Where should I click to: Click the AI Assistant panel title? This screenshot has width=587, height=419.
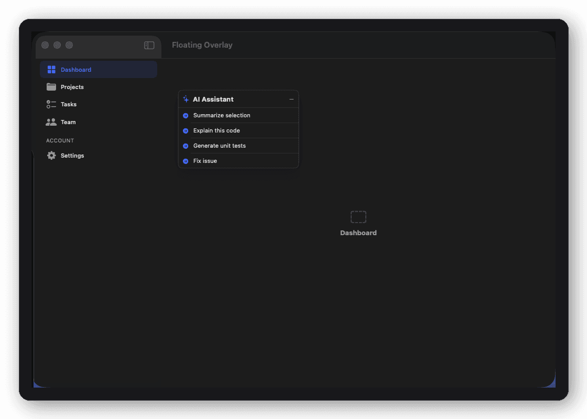tap(213, 99)
